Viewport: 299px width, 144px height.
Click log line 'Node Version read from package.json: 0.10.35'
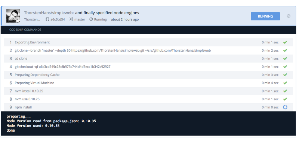click(51, 121)
